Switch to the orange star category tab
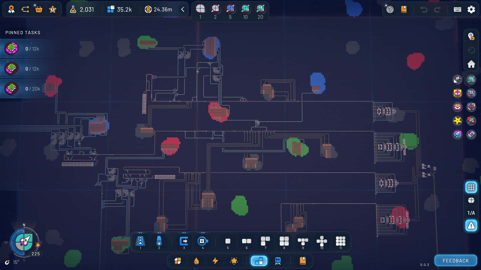481x270 pixels. pyautogui.click(x=234, y=261)
